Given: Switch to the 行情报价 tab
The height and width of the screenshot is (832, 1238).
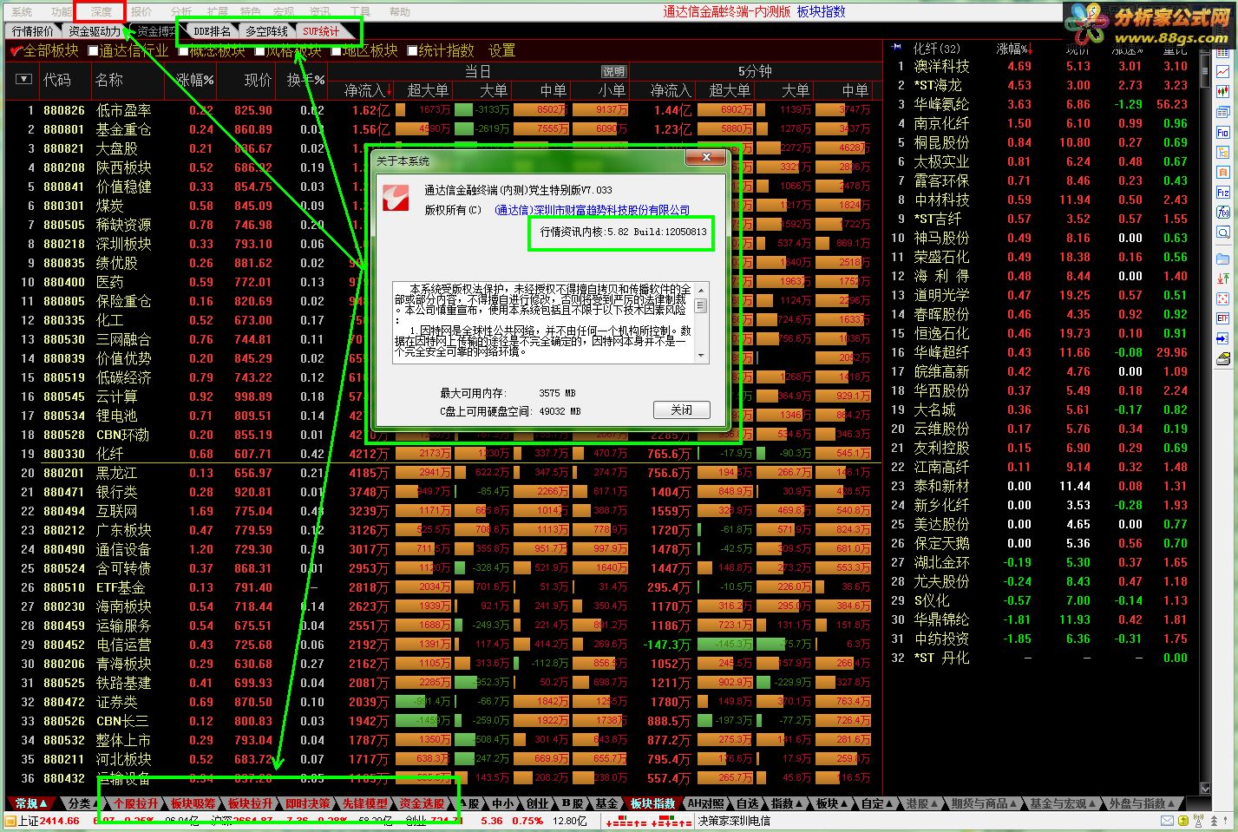Looking at the screenshot, I should [33, 31].
